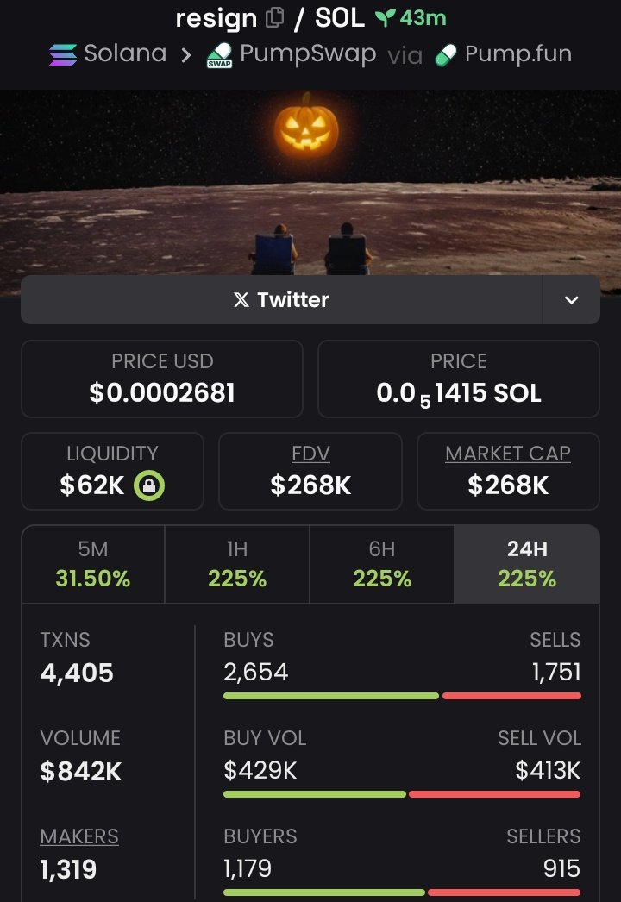Click the MARKET CAP label link
This screenshot has height=902, width=621.
coord(508,454)
